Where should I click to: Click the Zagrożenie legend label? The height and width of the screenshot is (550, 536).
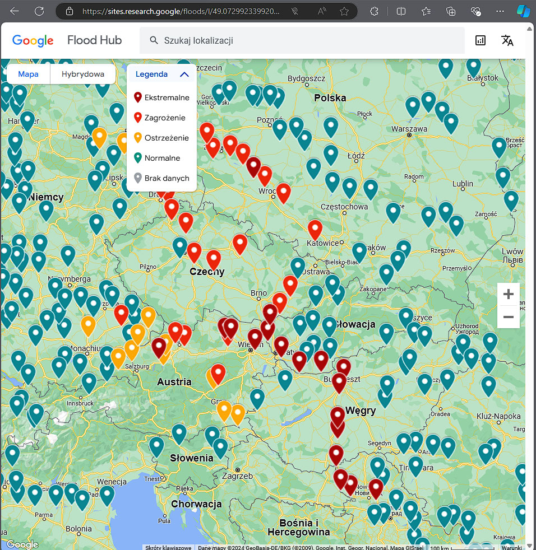coord(165,118)
